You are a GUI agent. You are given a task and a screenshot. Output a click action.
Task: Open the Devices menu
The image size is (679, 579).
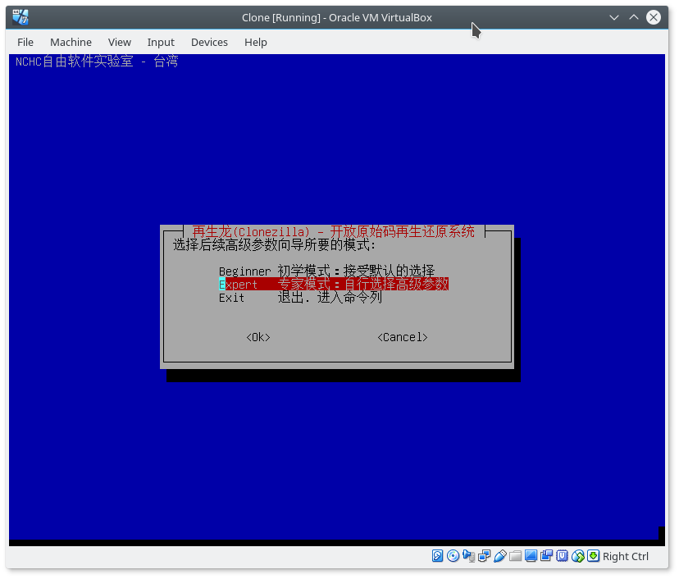[209, 42]
